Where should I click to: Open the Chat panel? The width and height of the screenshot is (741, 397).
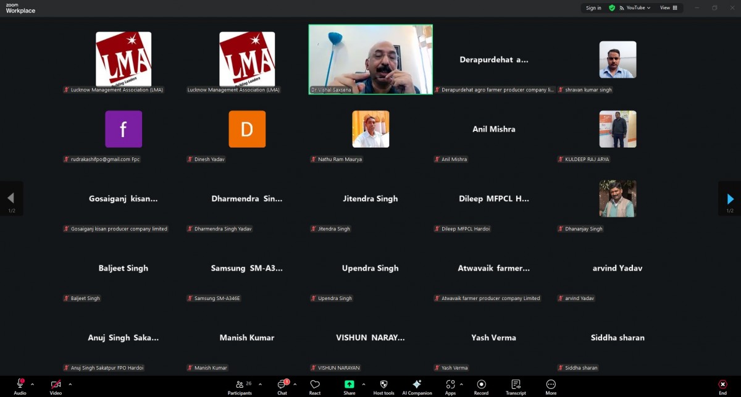click(x=282, y=385)
